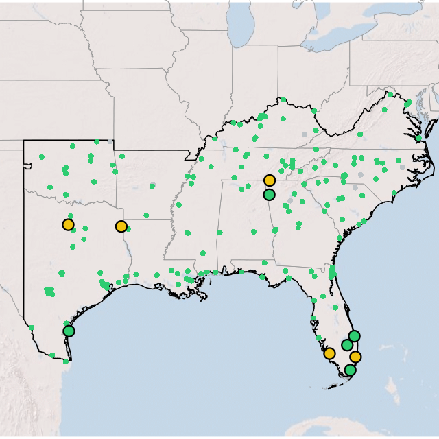The width and height of the screenshot is (439, 439).
Task: Click gray dot at Oklahoma's northeast corner
Action: [x=110, y=142]
